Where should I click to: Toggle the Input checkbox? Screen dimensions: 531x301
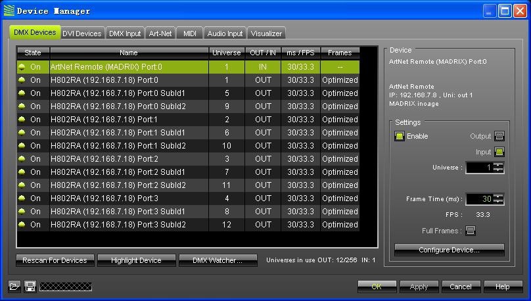(x=499, y=152)
